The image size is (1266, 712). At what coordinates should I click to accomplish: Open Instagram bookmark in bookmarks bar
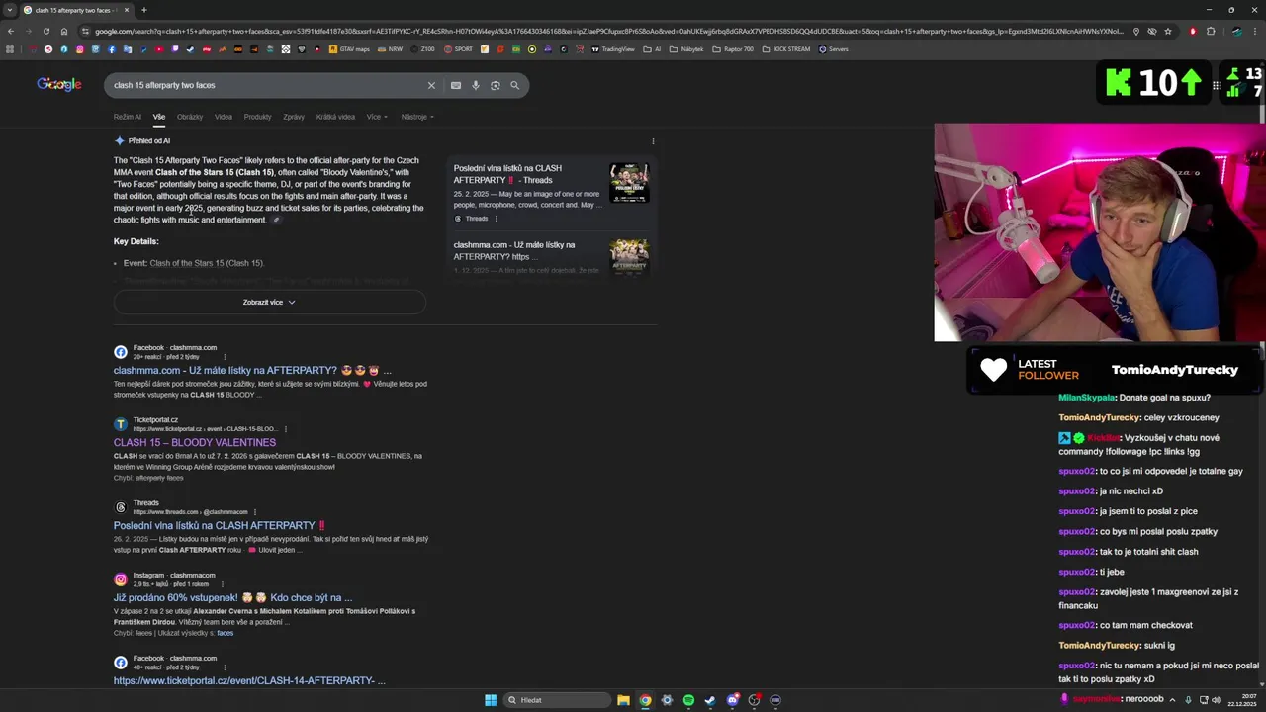coord(79,48)
